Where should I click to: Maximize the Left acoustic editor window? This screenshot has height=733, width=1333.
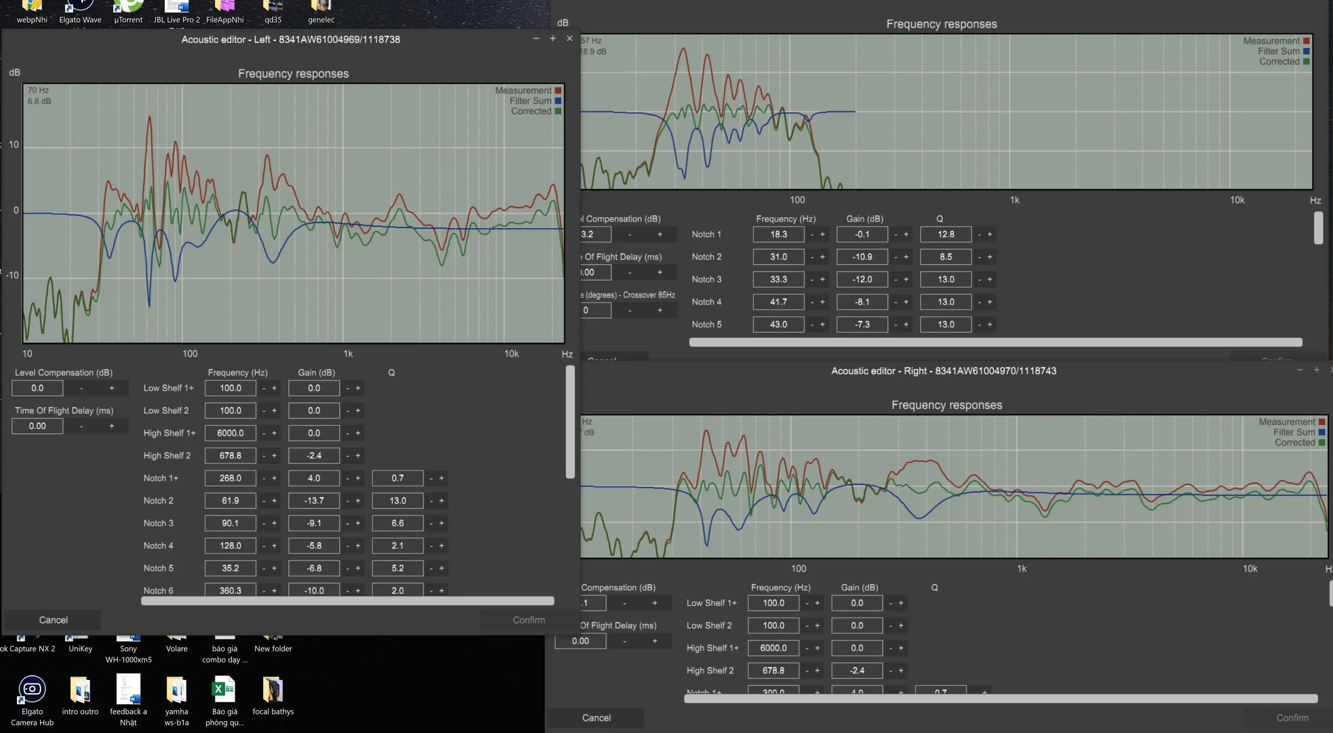click(553, 39)
